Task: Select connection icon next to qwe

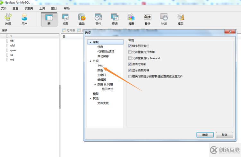Action: [7, 50]
